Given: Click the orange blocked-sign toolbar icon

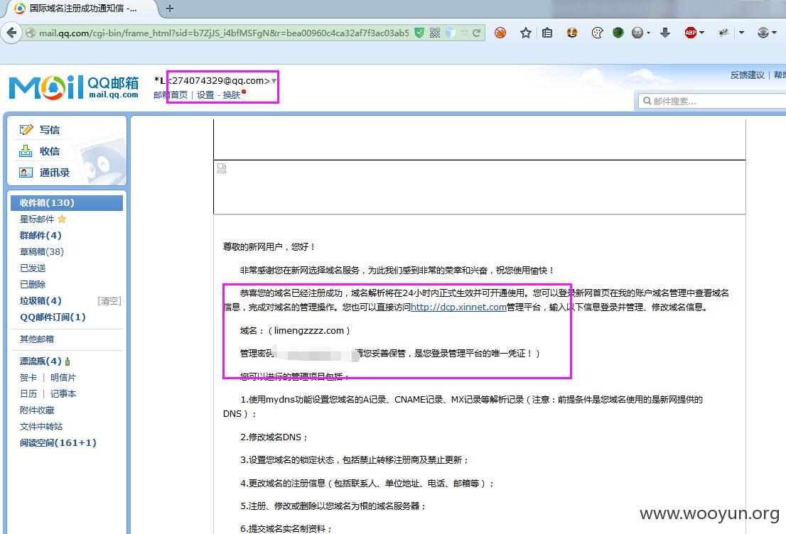Looking at the screenshot, I should click(500, 33).
